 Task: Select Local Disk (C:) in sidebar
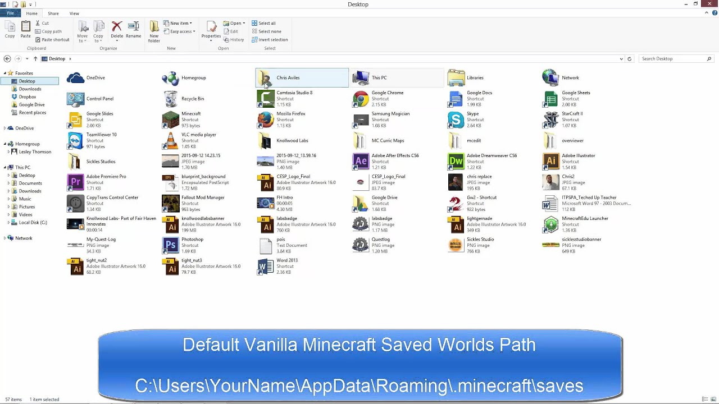[x=33, y=223]
